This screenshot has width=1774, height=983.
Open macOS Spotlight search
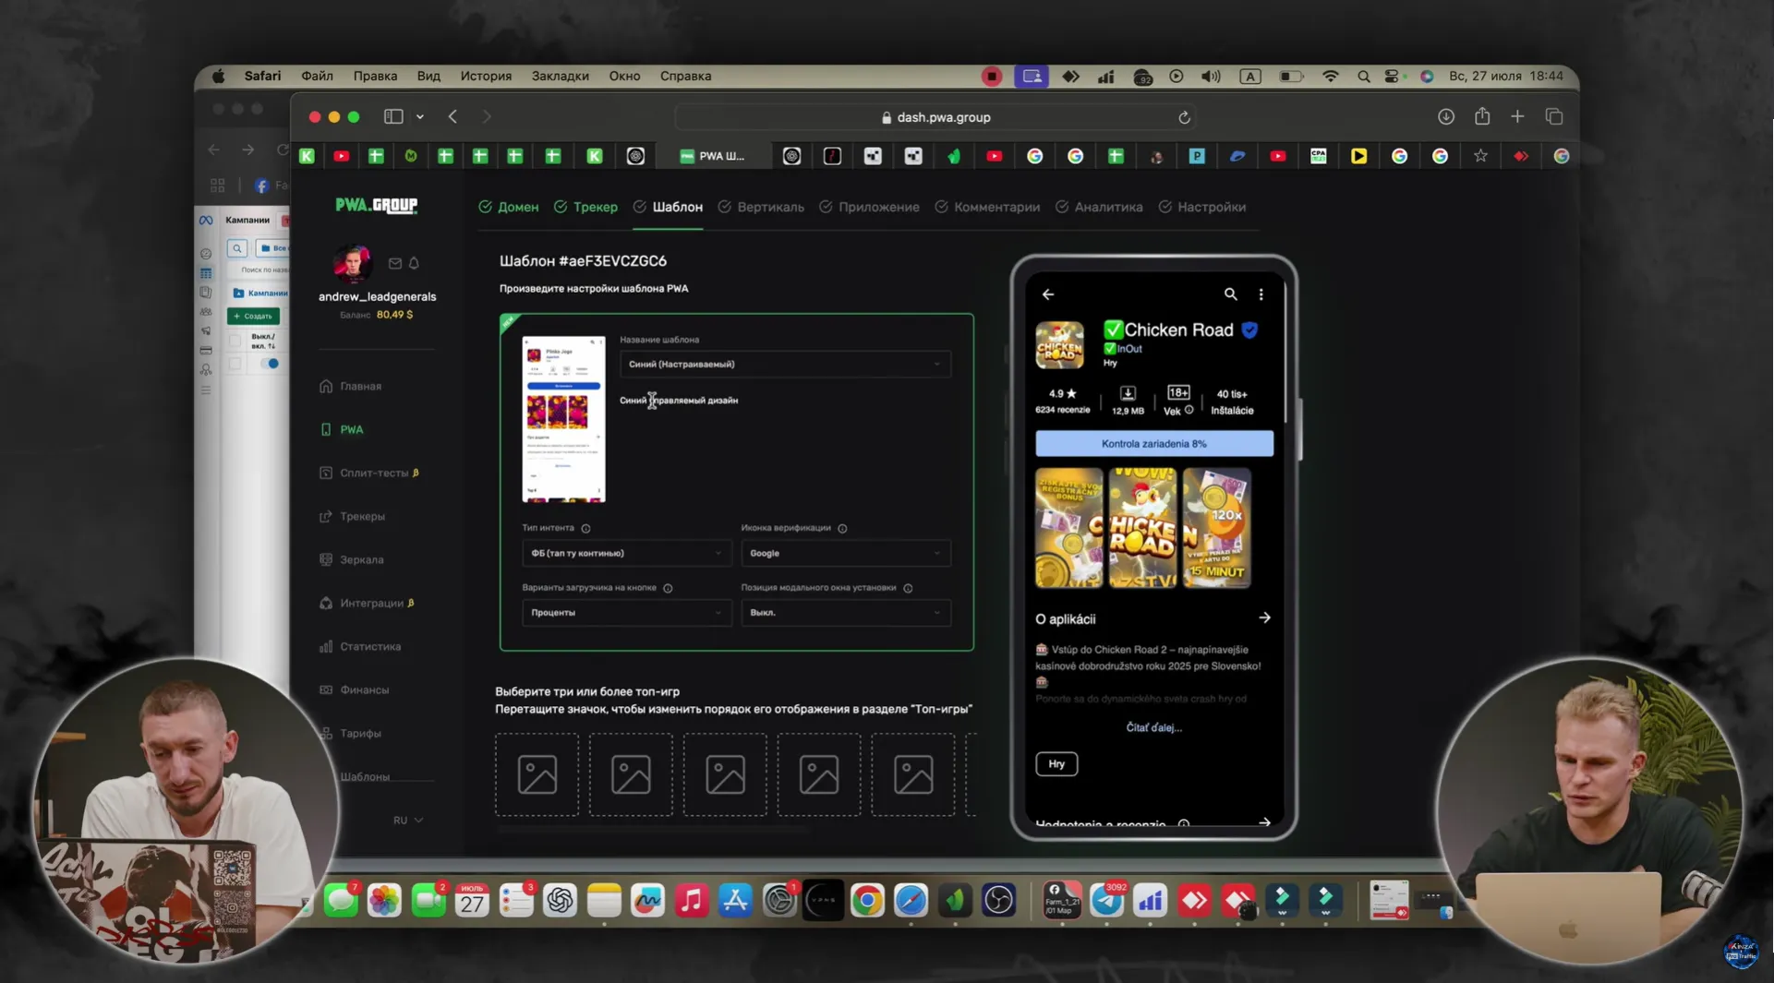click(x=1363, y=77)
